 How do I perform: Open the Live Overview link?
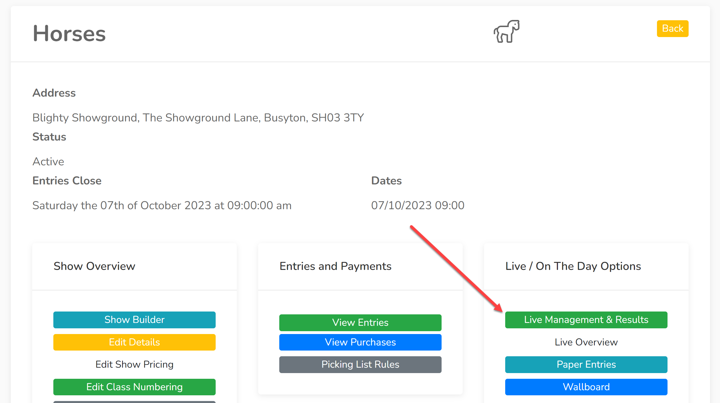pyautogui.click(x=586, y=342)
